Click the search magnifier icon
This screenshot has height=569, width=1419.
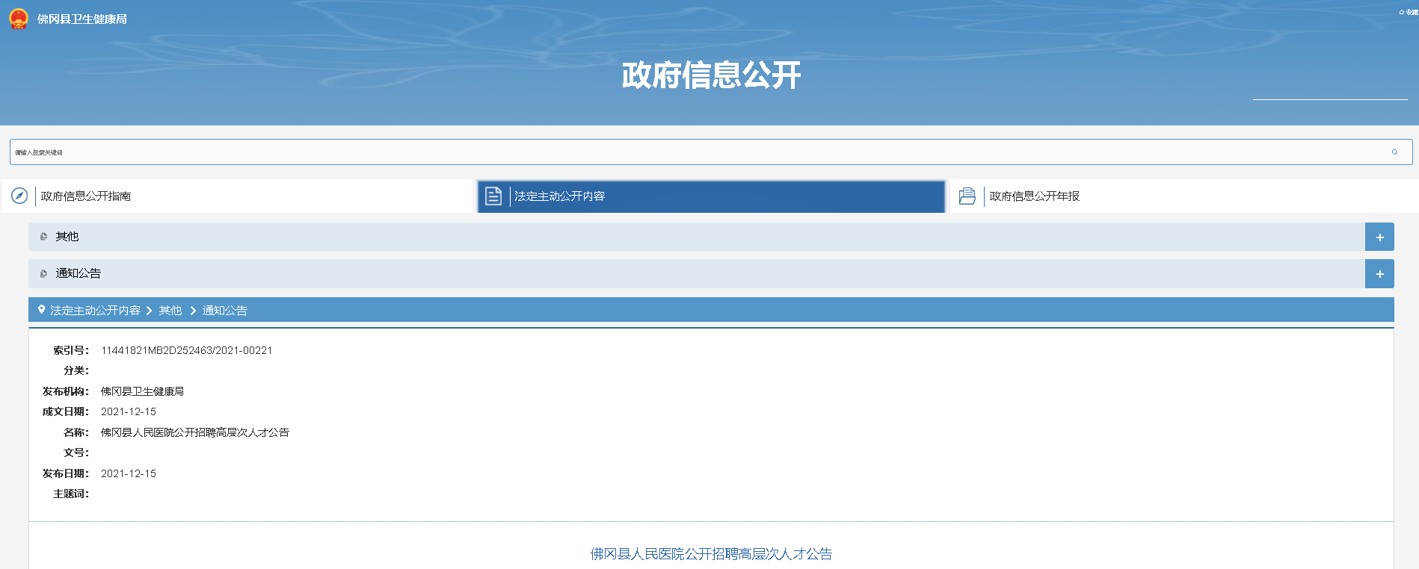pos(1394,152)
